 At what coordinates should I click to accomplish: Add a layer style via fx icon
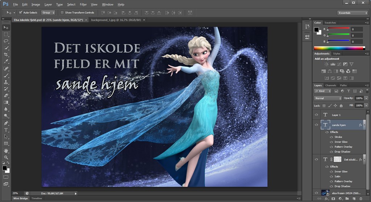[326, 198]
